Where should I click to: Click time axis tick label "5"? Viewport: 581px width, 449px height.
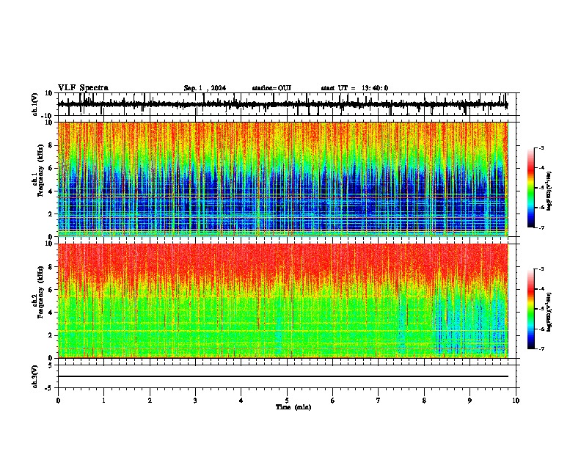tap(287, 401)
